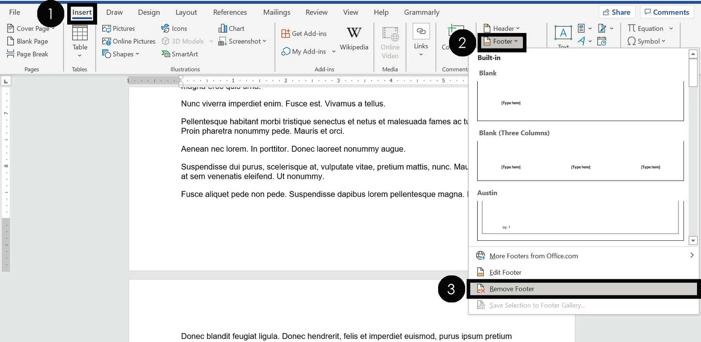Open the Header dropdown menu

(501, 29)
